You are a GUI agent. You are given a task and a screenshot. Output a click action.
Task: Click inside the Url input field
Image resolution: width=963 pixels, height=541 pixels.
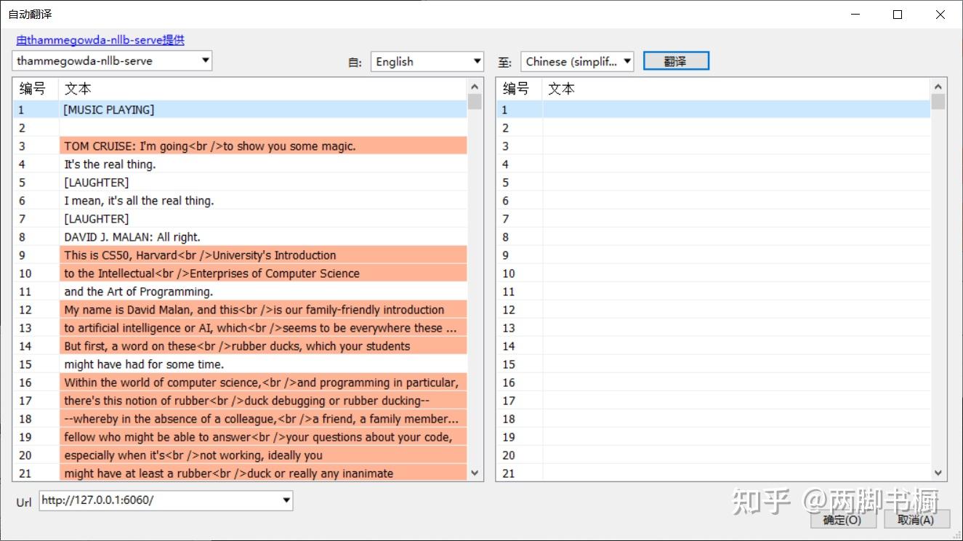pos(159,500)
